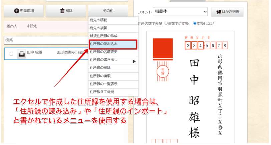Click the vertical address text on postcard

coord(220,95)
